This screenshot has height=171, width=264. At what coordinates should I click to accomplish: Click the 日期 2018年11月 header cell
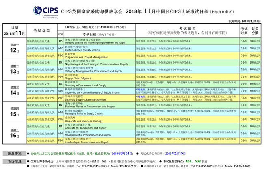(15, 31)
